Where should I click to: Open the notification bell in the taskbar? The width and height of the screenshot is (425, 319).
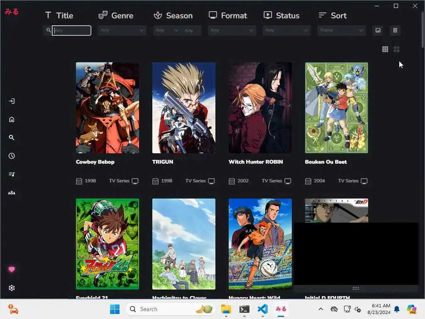pos(397,309)
